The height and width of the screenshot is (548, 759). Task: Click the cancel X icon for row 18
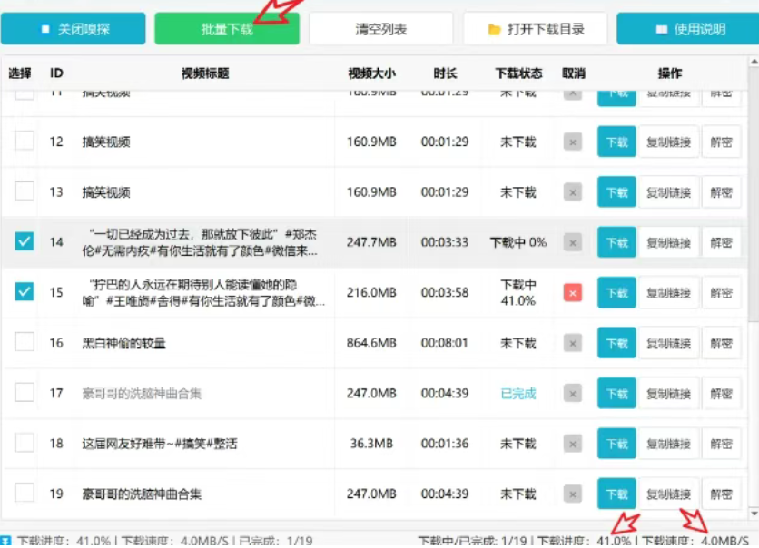572,444
